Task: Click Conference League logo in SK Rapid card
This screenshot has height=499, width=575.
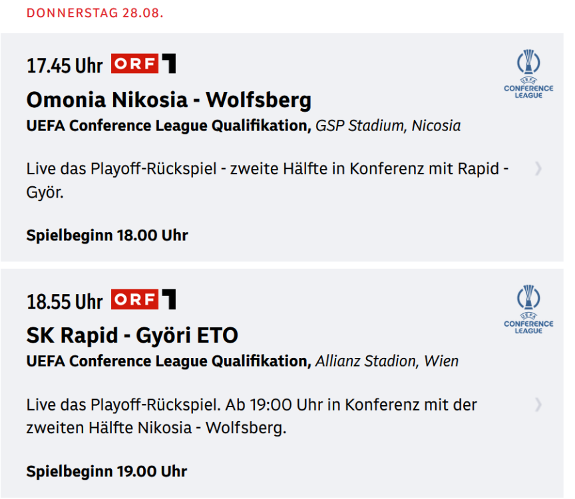Action: tap(528, 310)
